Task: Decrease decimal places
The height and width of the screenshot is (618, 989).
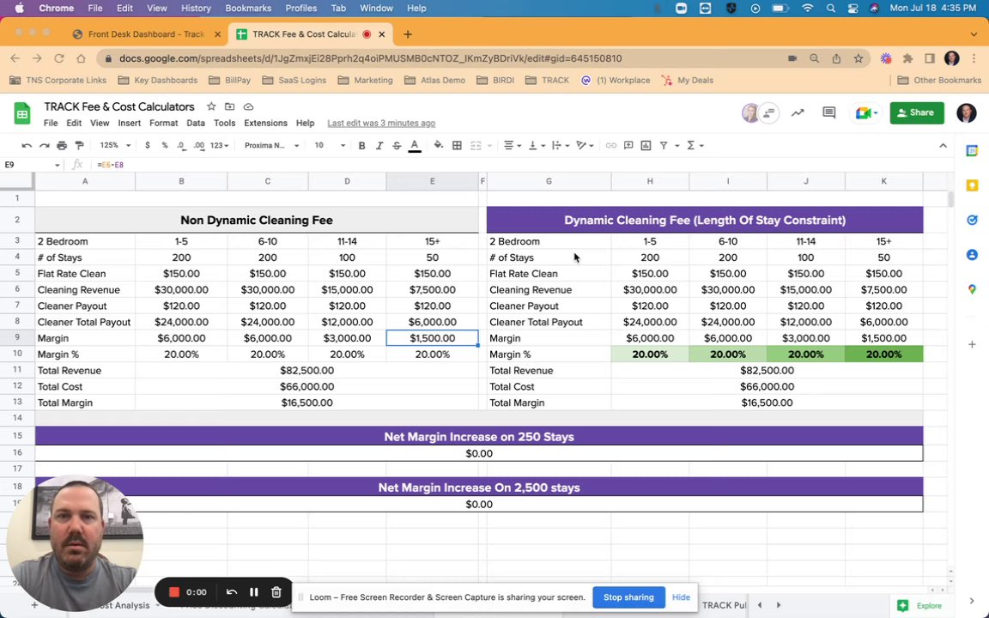Action: coord(181,146)
